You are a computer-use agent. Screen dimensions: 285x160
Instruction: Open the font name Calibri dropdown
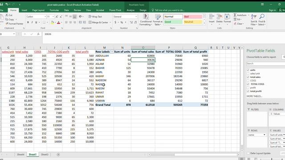[45, 16]
